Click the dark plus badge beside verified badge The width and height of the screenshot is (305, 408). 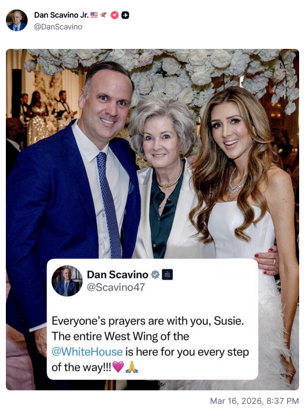125,15
